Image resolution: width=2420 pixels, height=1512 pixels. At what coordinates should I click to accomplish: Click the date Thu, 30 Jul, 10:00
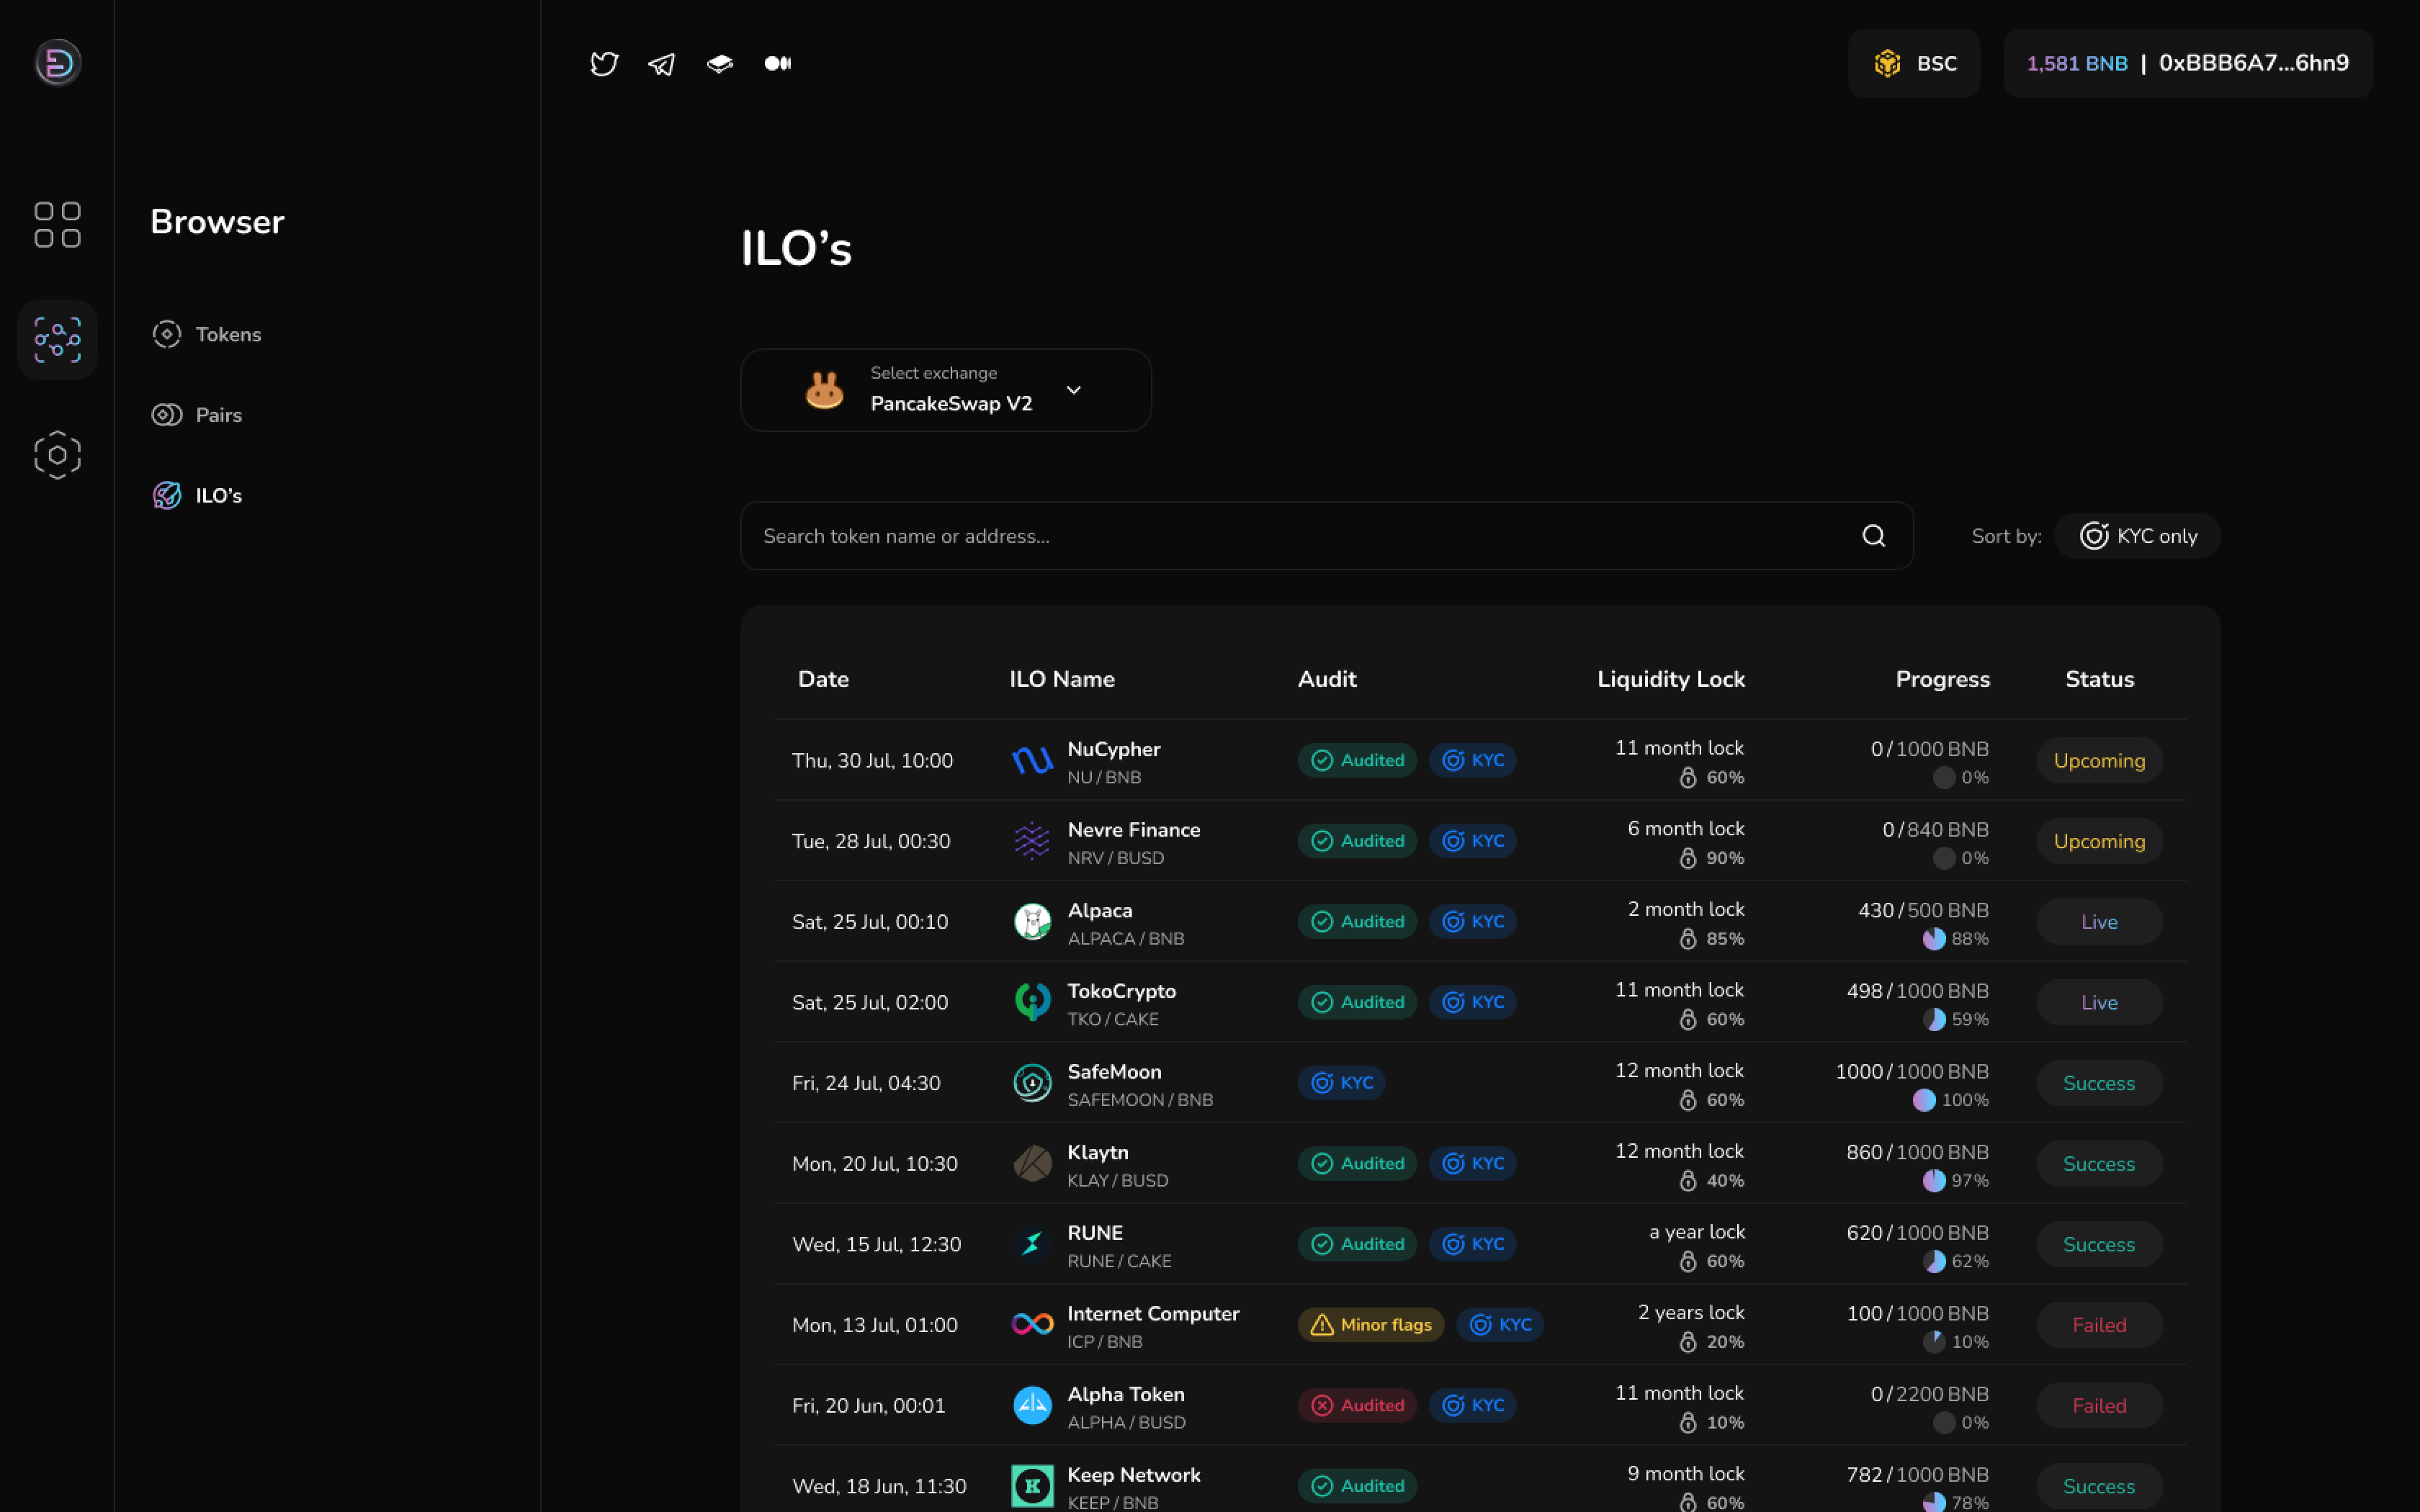click(x=872, y=761)
